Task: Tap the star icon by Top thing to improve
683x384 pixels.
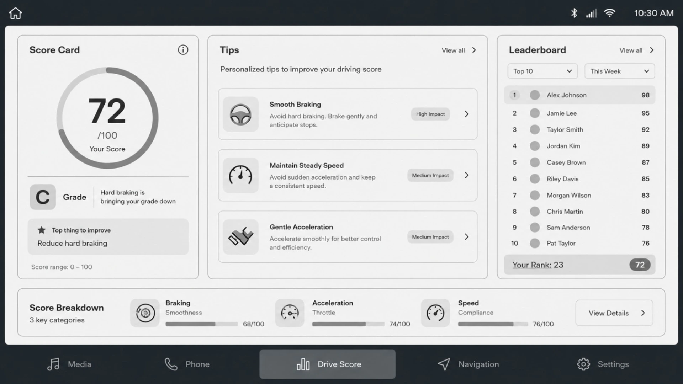Action: (x=42, y=230)
